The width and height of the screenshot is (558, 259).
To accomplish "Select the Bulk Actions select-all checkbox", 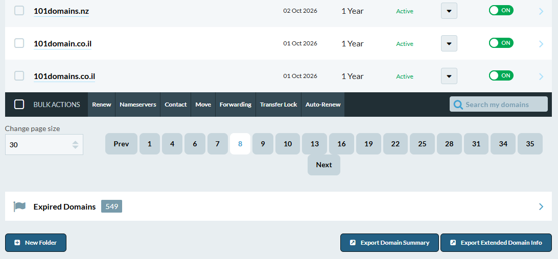I will 19,105.
